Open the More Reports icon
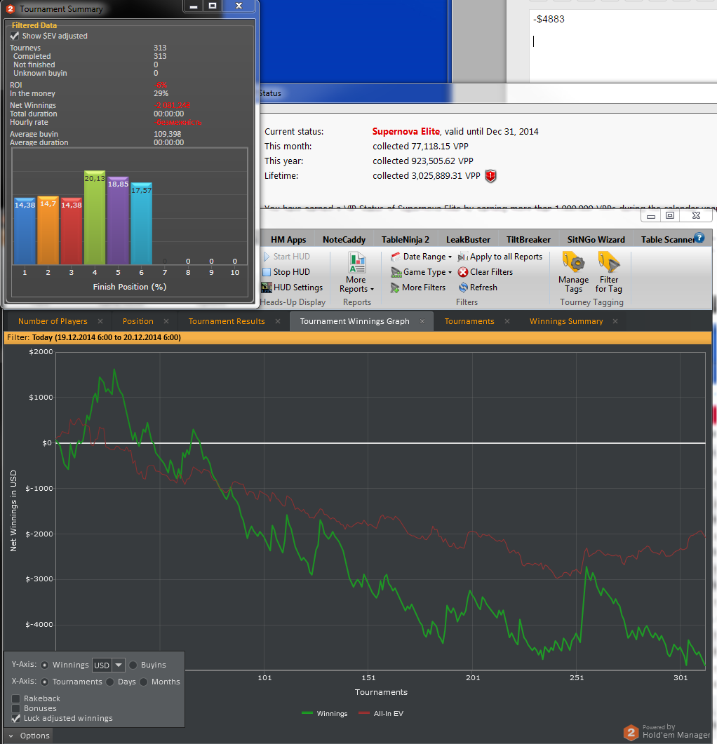The height and width of the screenshot is (744, 717). 356,262
